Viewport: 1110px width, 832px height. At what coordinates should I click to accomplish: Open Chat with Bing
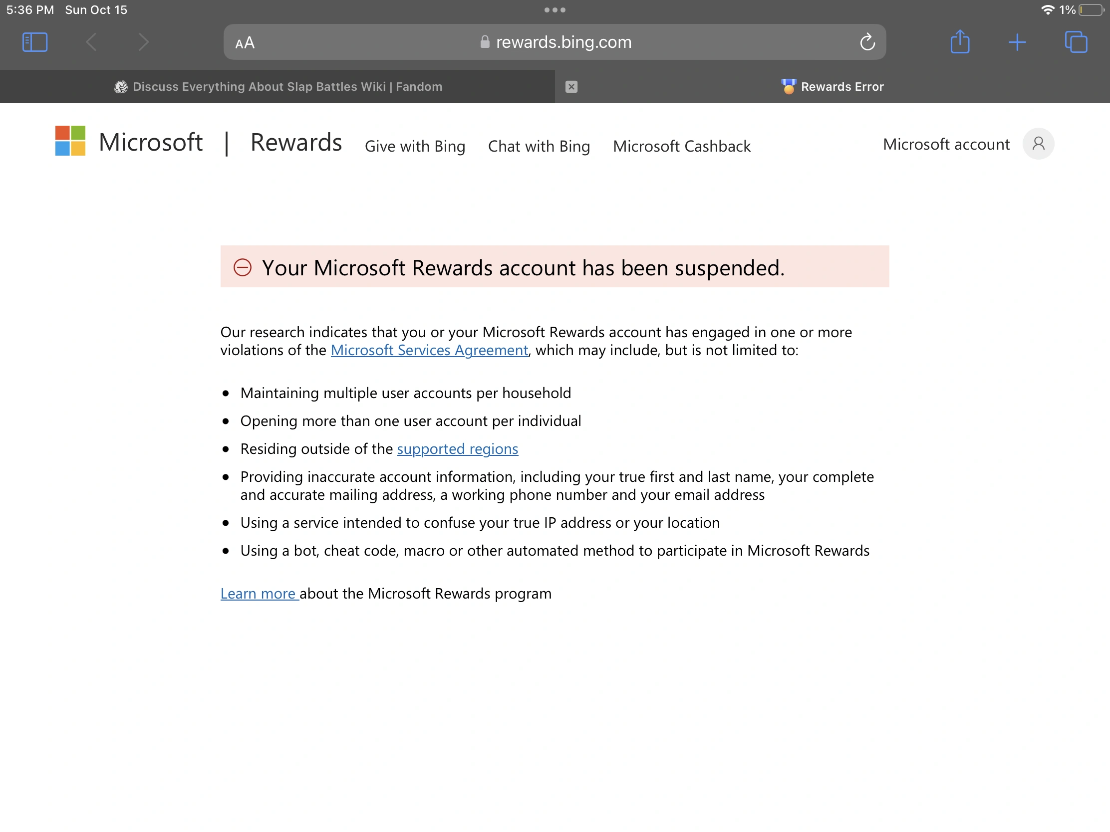pyautogui.click(x=539, y=146)
